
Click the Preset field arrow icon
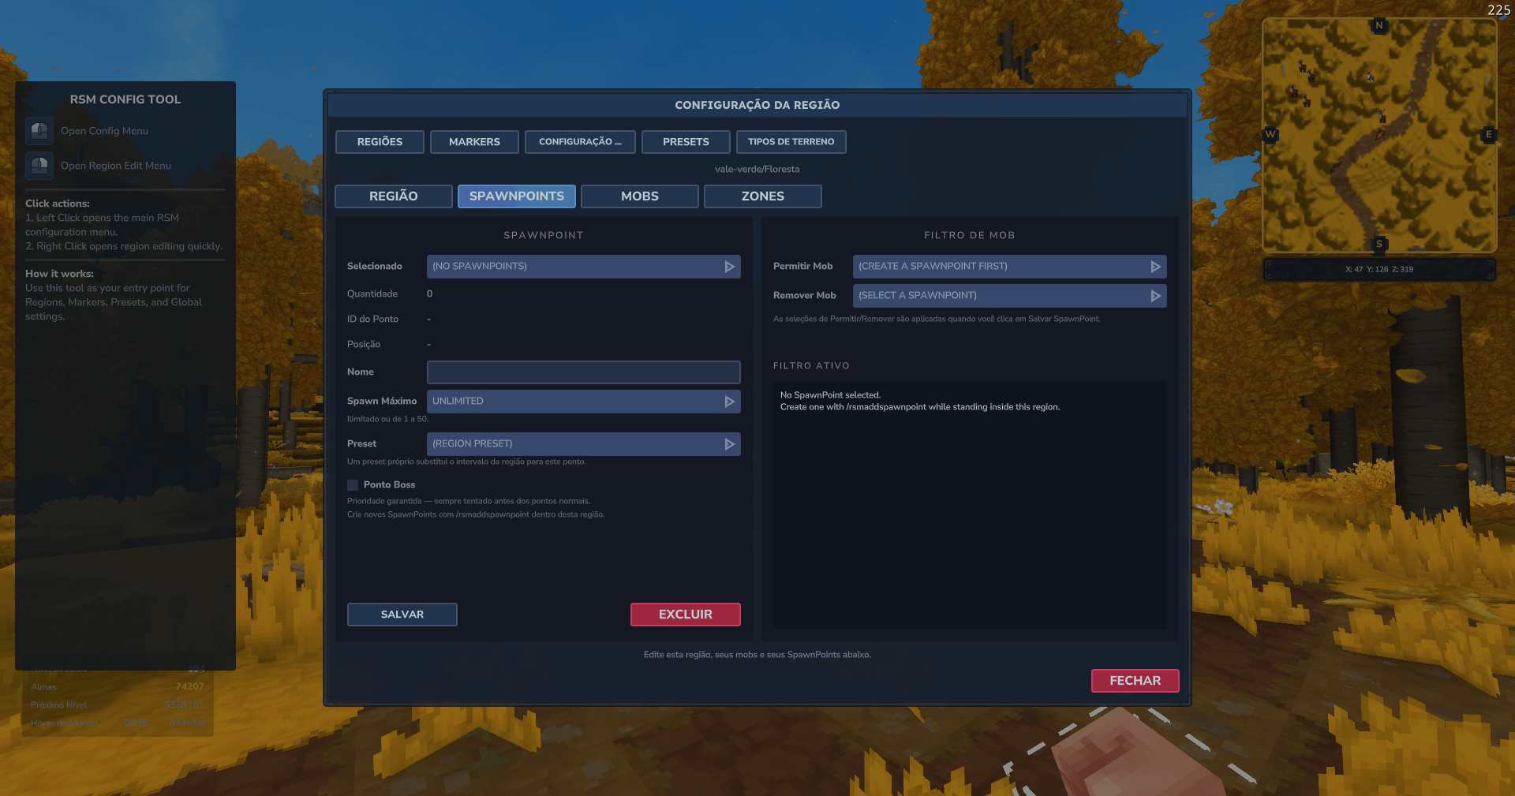point(730,444)
